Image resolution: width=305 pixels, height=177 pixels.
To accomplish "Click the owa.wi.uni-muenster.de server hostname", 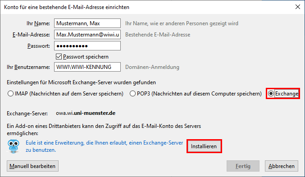I will (86, 113).
